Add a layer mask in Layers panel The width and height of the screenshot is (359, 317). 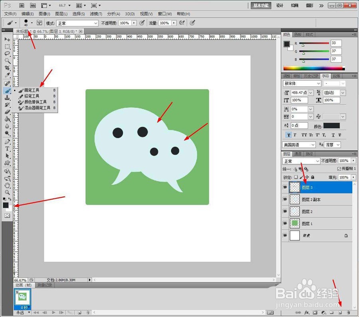[315, 313]
